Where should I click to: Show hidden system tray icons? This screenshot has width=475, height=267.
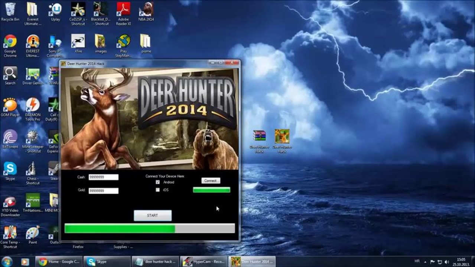tap(426, 261)
